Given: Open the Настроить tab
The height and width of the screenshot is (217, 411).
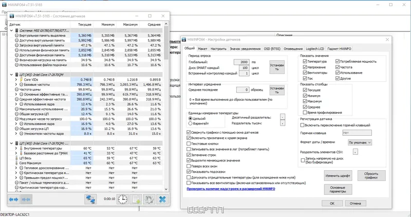Looking at the screenshot, I should [218, 49].
